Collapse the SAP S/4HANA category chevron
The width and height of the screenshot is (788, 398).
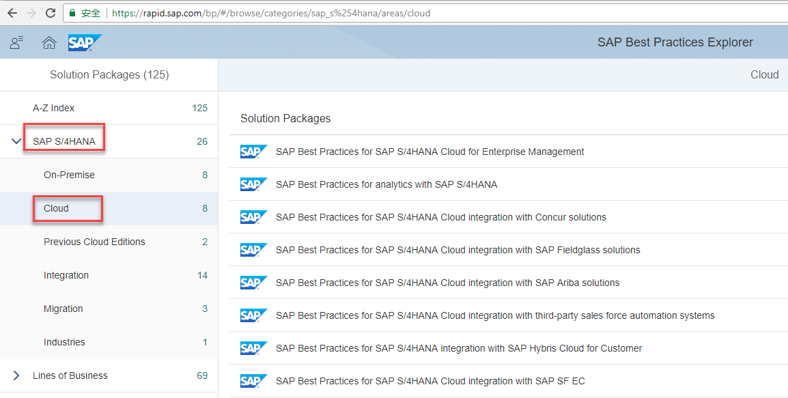click(x=16, y=141)
